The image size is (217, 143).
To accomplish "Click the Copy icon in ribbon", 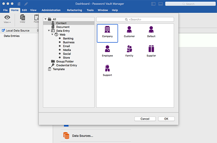I will (x=22, y=17).
